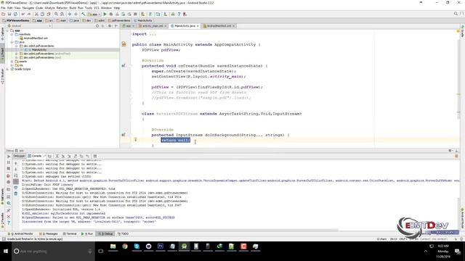Click 'Ask me anything' Cortana search box
This screenshot has height=261, width=465.
click(53, 252)
